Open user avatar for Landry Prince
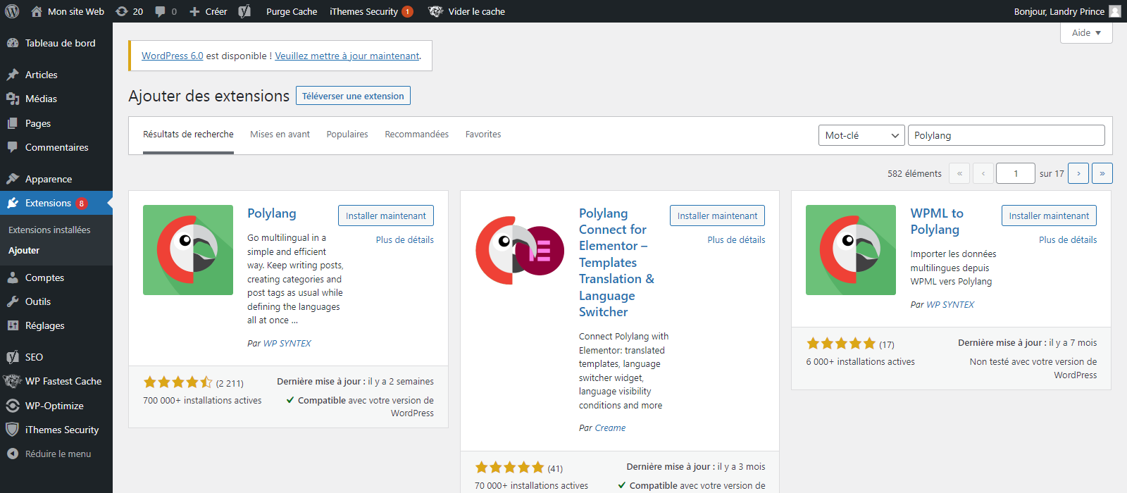The height and width of the screenshot is (493, 1127). [x=1114, y=11]
